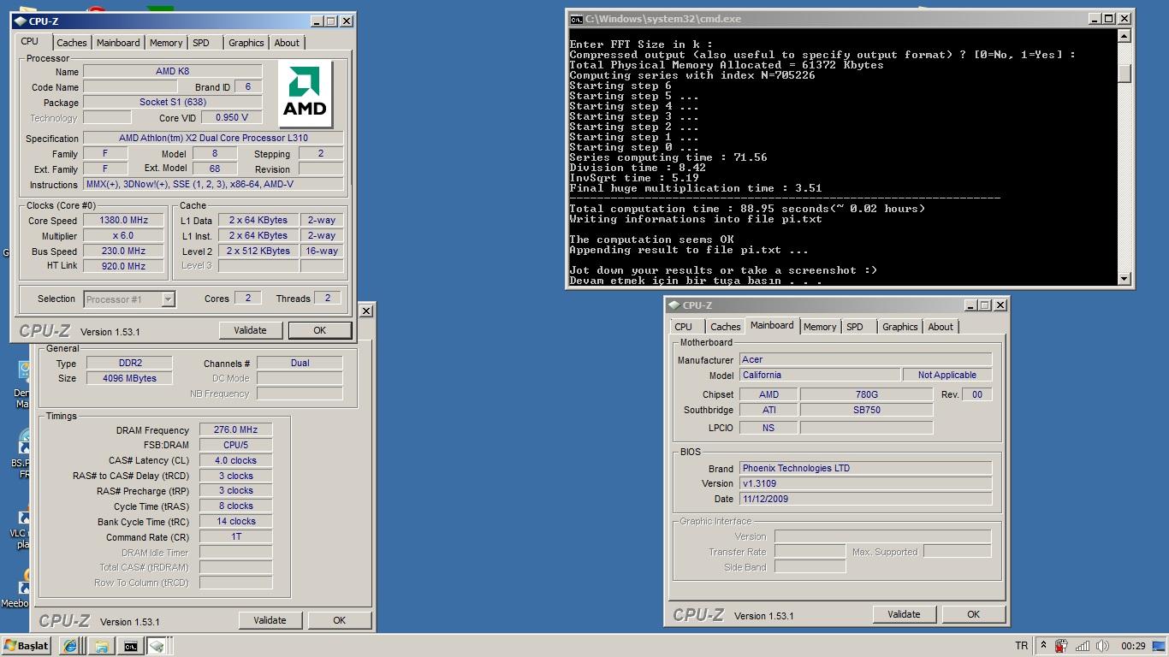Open About tab in the Processor window
The image size is (1169, 657).
point(287,43)
